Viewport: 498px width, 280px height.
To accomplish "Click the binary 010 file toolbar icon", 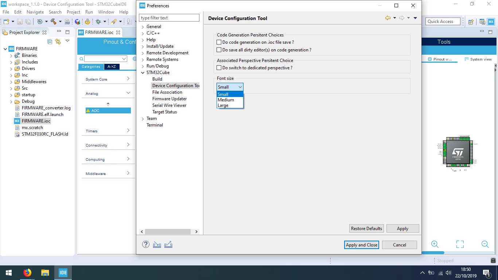I will [67, 22].
